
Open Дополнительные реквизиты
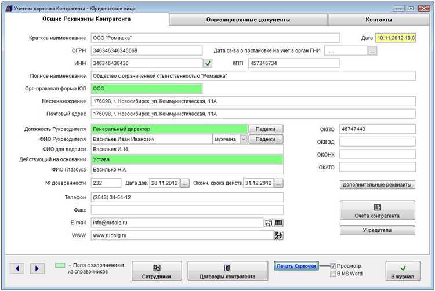(378, 184)
